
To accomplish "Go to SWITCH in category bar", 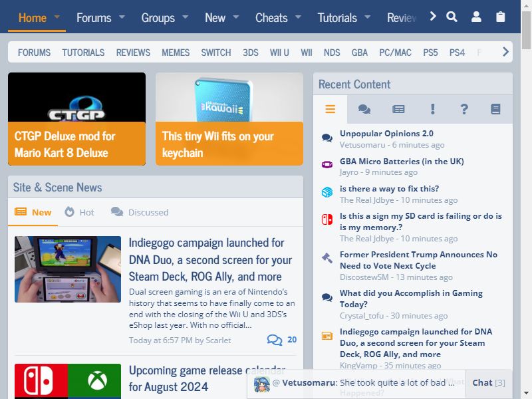I will [x=215, y=53].
